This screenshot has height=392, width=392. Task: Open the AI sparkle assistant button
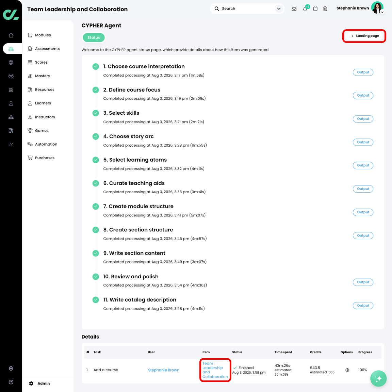378,378
